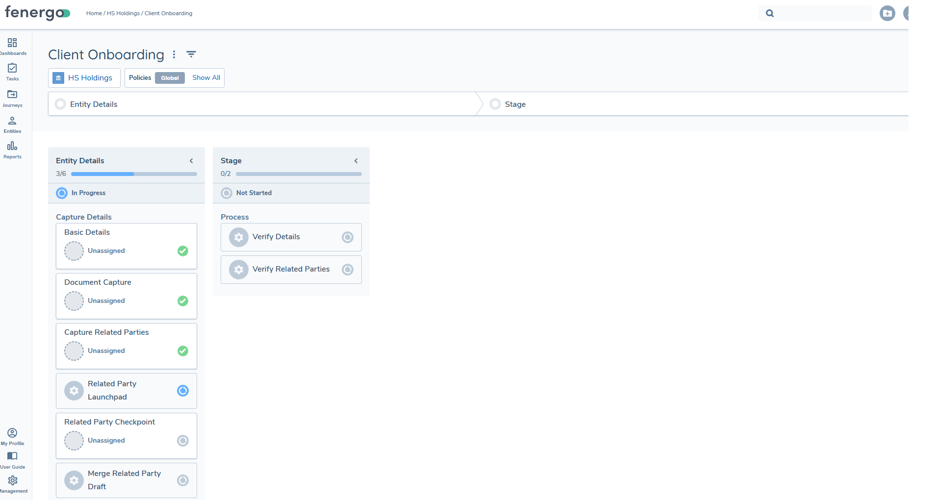935x500 pixels.
Task: Collapse the Entity Details panel chevron
Action: coord(191,161)
